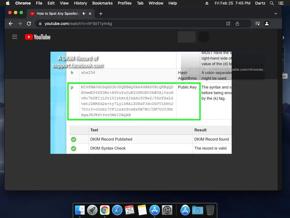
Task: Mute the tab via speaker icon
Action: (x=84, y=14)
